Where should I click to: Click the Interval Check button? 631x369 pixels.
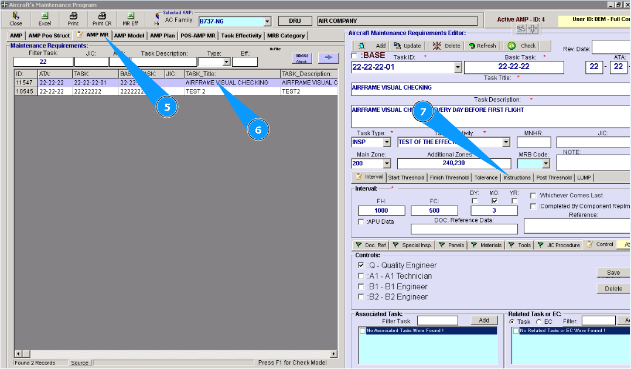coord(302,58)
